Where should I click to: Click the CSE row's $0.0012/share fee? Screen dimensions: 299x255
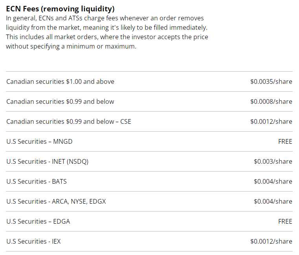point(271,121)
